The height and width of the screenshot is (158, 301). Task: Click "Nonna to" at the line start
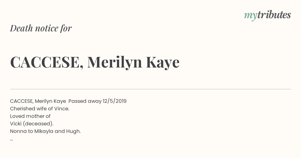pyautogui.click(x=22, y=131)
